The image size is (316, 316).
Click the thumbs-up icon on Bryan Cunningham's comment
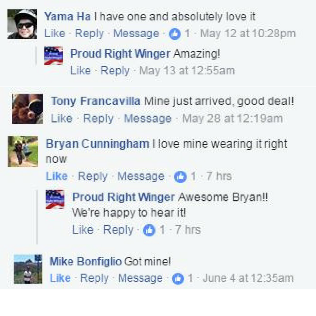180,177
